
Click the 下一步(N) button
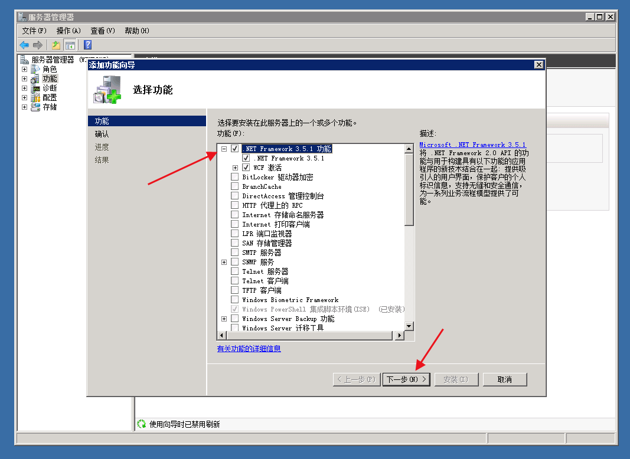(406, 379)
